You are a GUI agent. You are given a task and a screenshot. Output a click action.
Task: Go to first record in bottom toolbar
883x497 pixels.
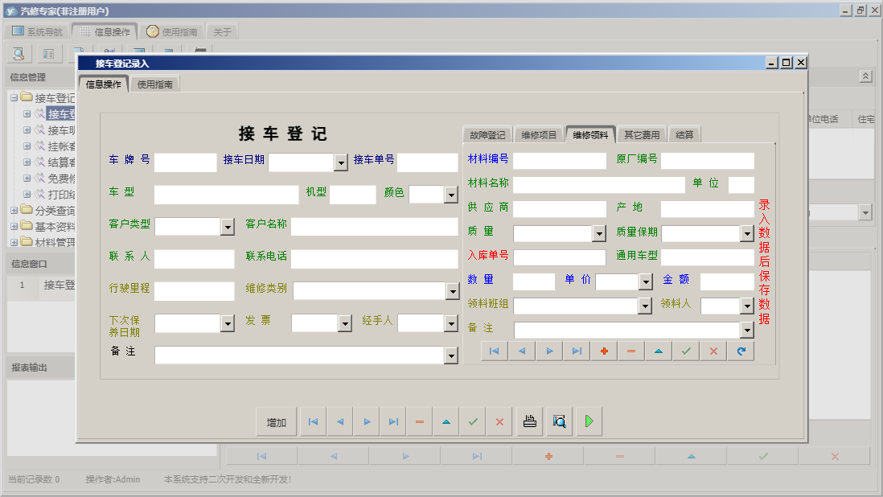pos(313,421)
